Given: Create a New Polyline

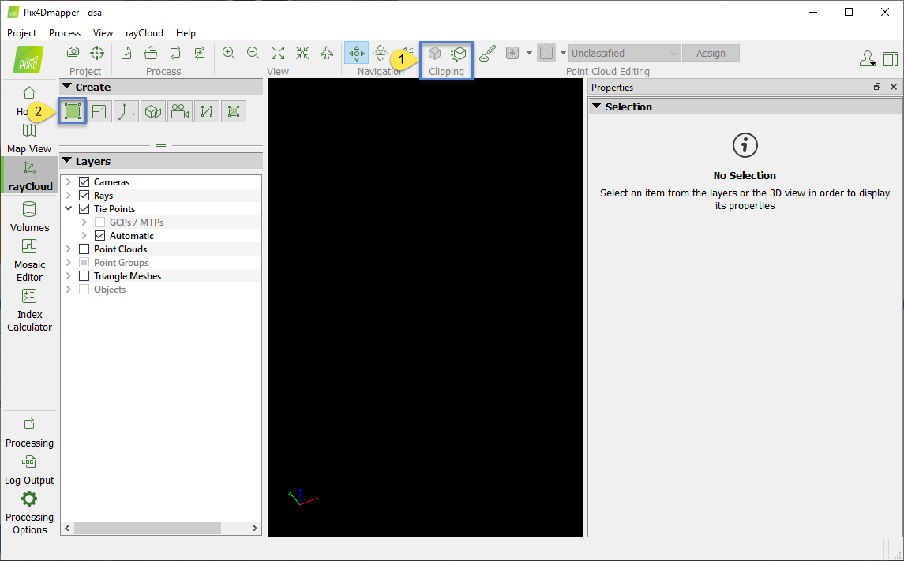Looking at the screenshot, I should click(207, 111).
